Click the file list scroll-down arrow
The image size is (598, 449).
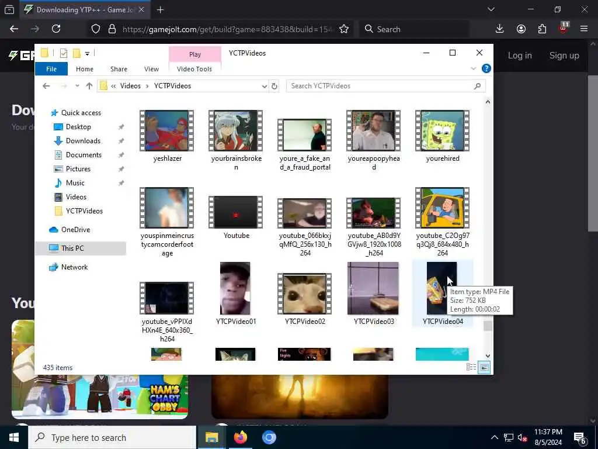tap(488, 355)
